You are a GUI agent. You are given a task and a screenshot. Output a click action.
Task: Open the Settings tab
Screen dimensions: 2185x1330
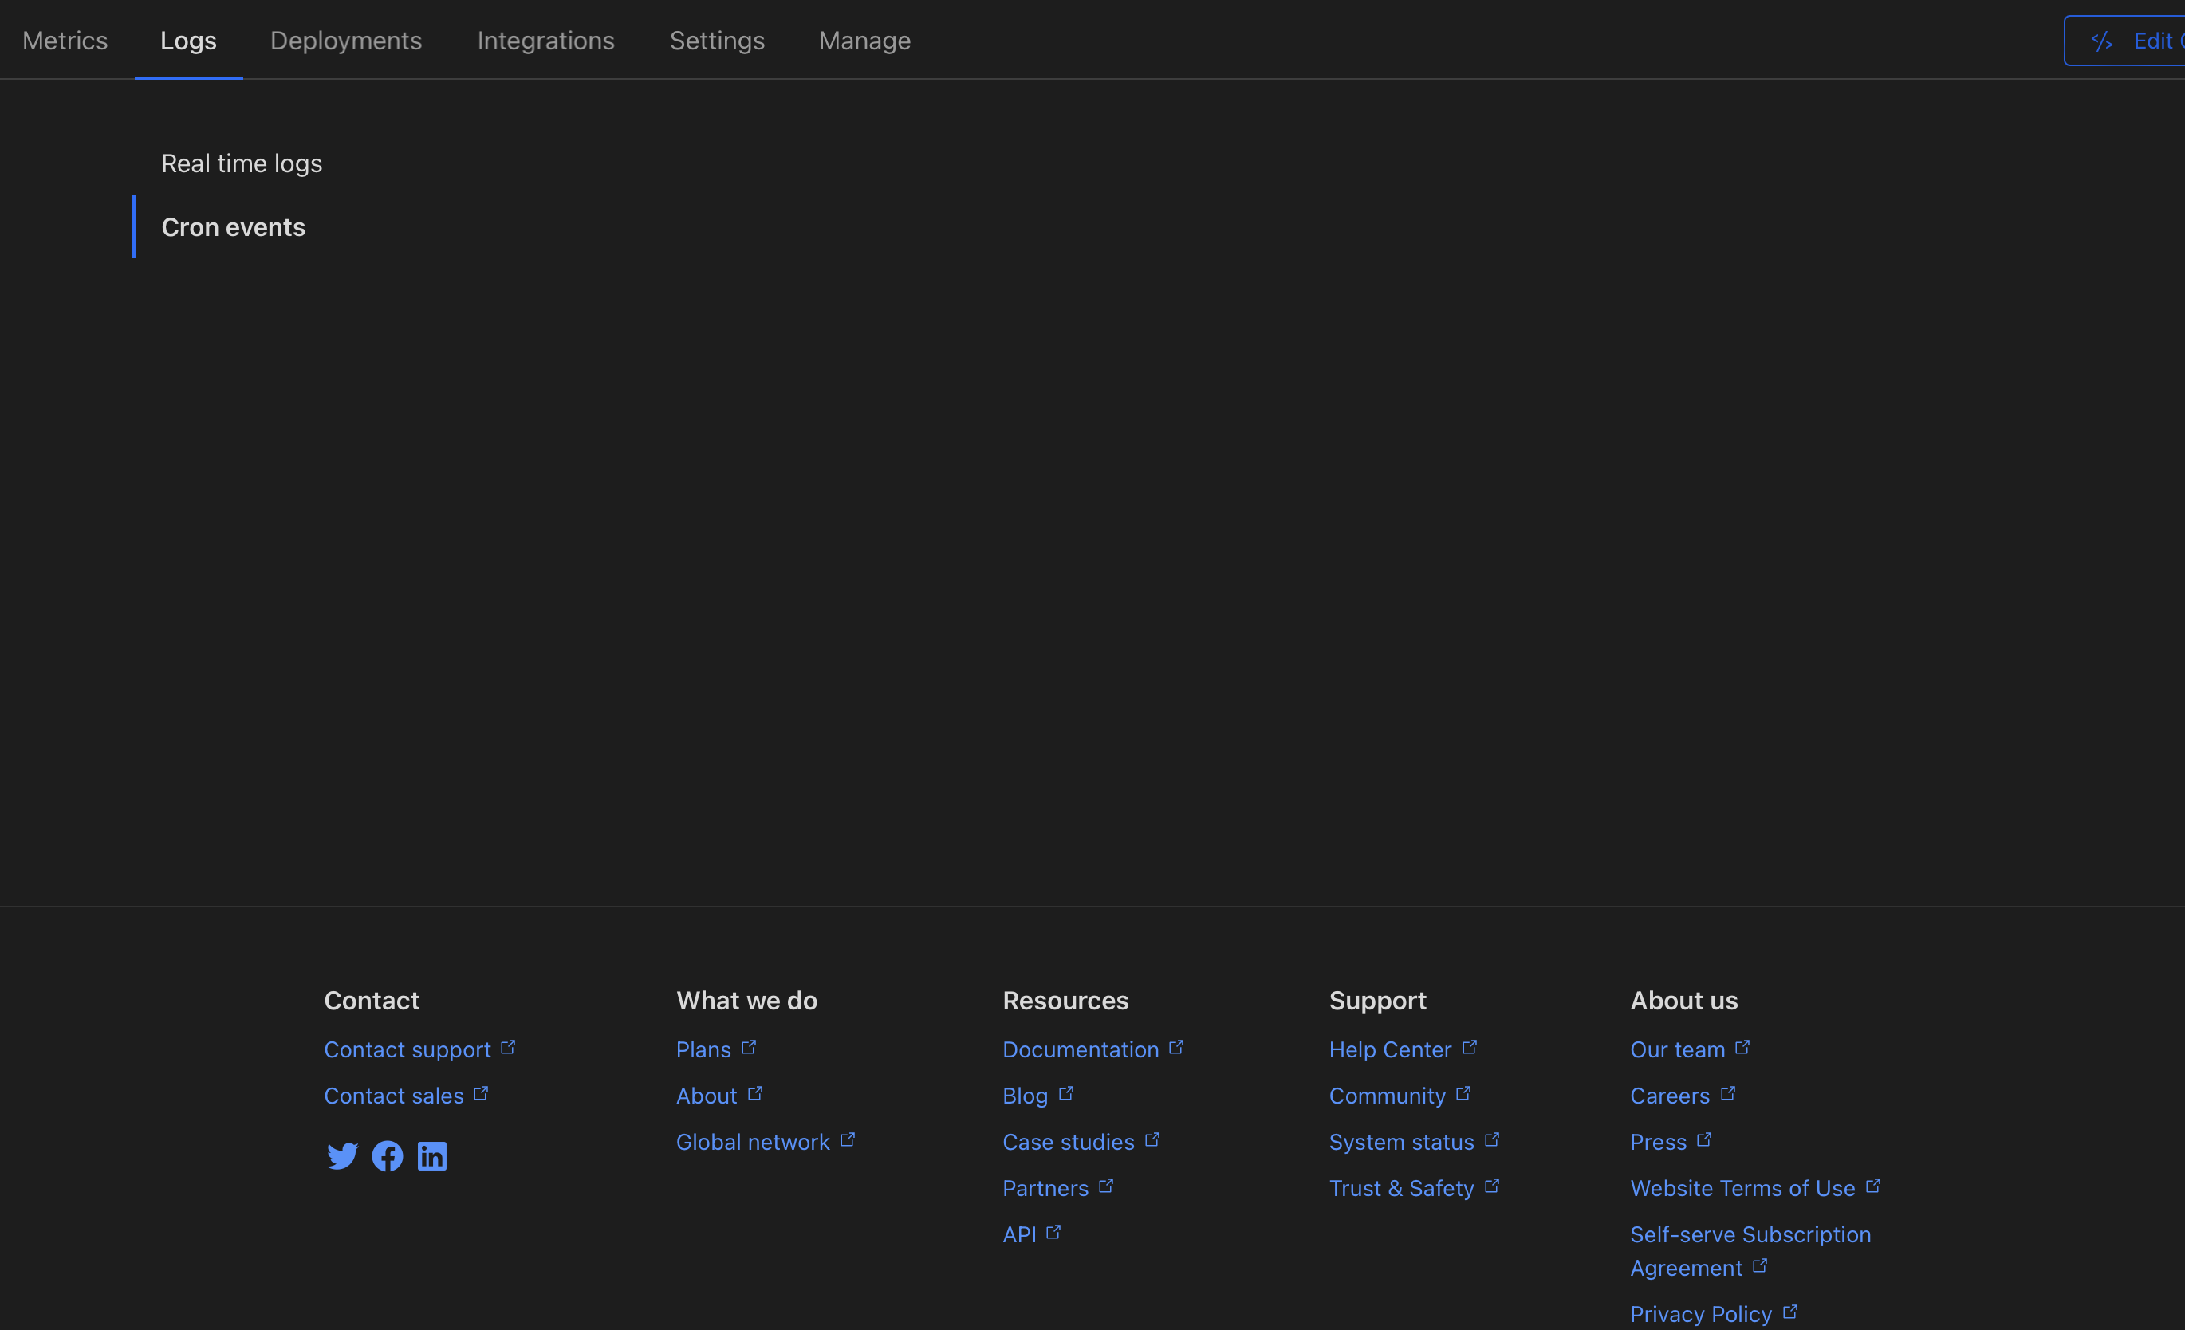coord(717,41)
